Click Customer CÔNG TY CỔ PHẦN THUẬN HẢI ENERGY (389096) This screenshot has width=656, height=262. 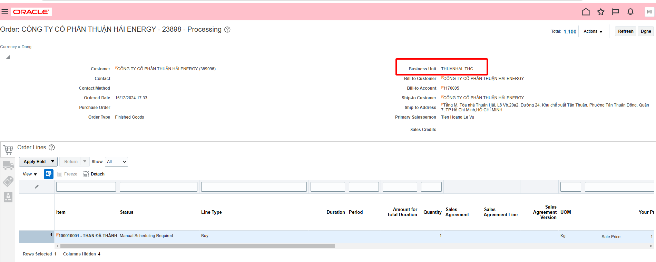point(166,69)
